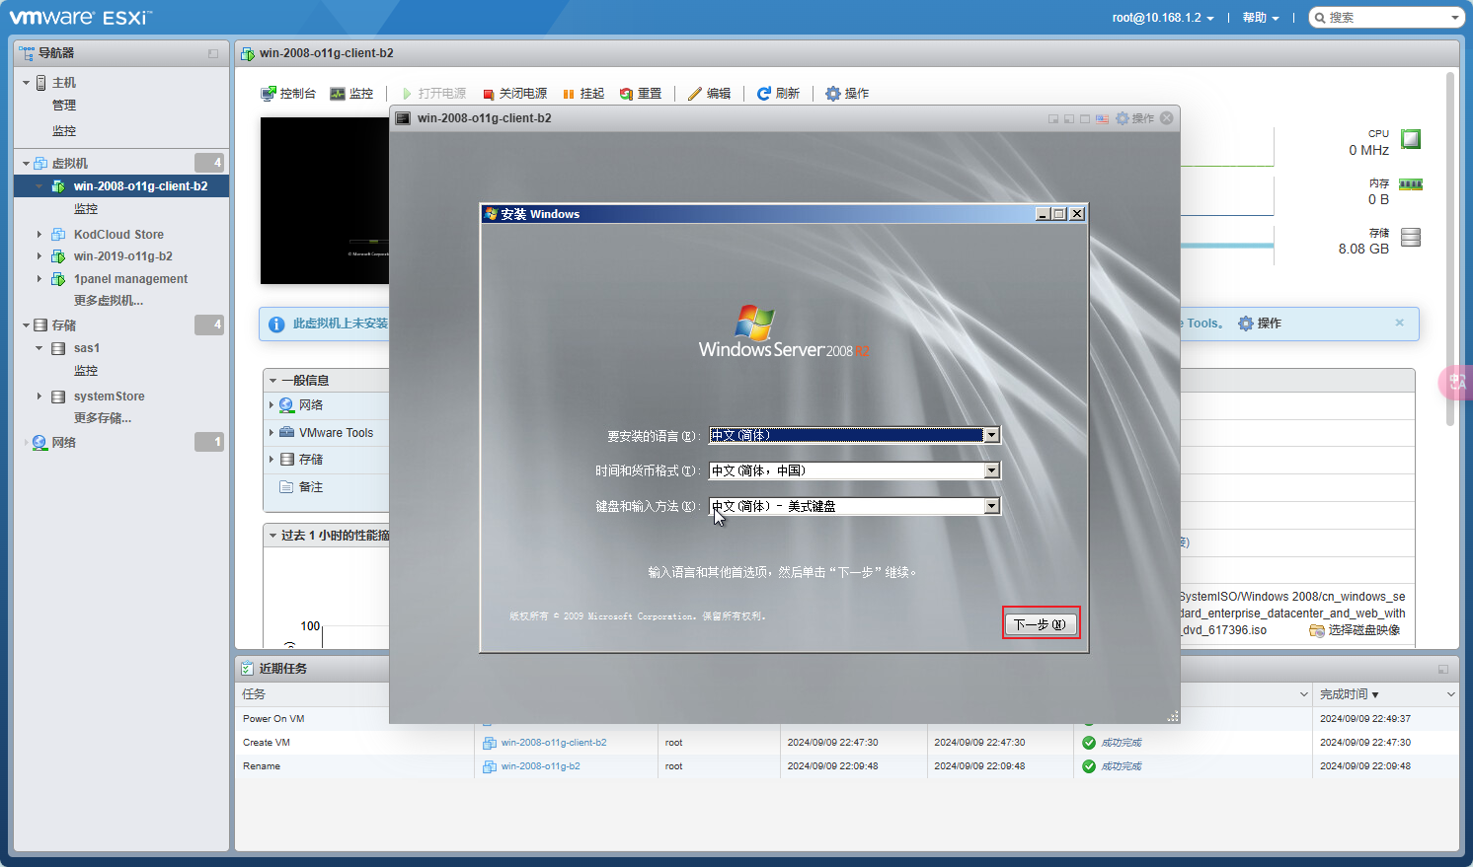Open 更多虚拟机... in the navigator
The height and width of the screenshot is (867, 1473).
pos(109,301)
